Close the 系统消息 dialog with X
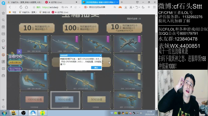This screenshot has height=116, width=208. click(101, 55)
